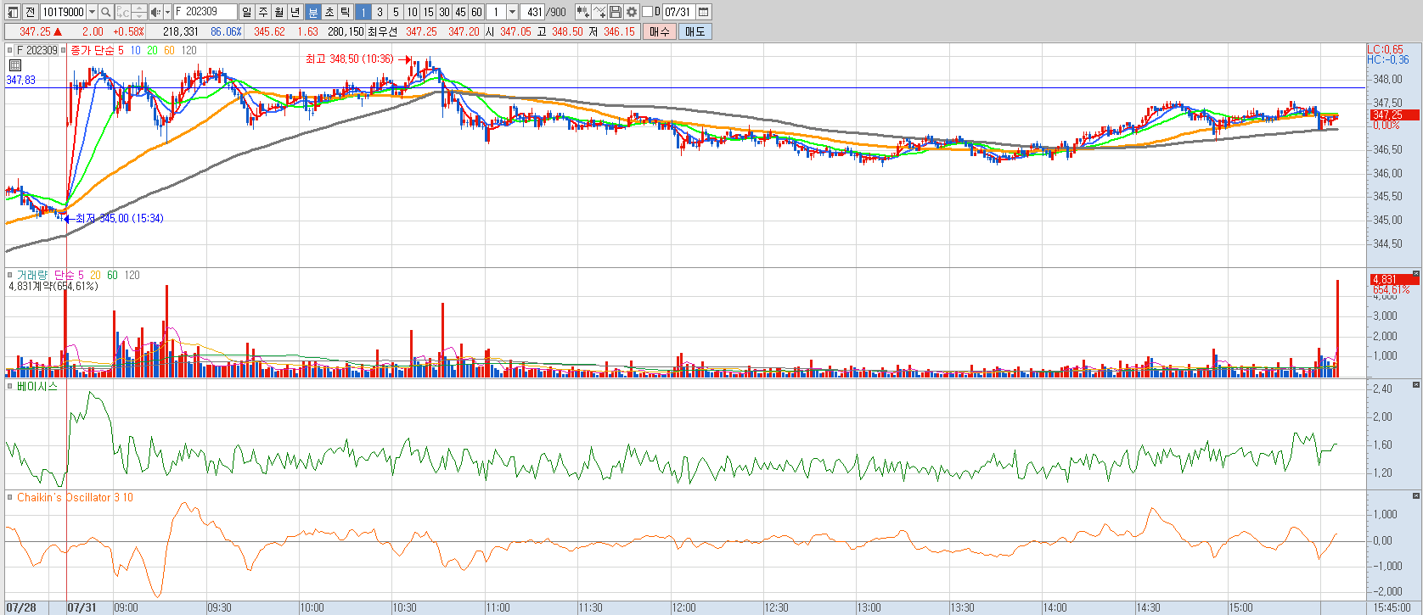This screenshot has width=1423, height=615.
Task: Click the chart layout icon at toolbar start
Action: pyautogui.click(x=13, y=12)
